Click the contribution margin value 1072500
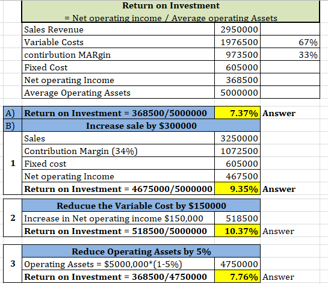Viewport: 328px width, 284px height. tap(237, 150)
